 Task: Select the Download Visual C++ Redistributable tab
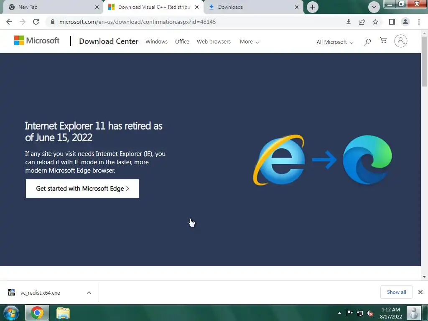153,7
